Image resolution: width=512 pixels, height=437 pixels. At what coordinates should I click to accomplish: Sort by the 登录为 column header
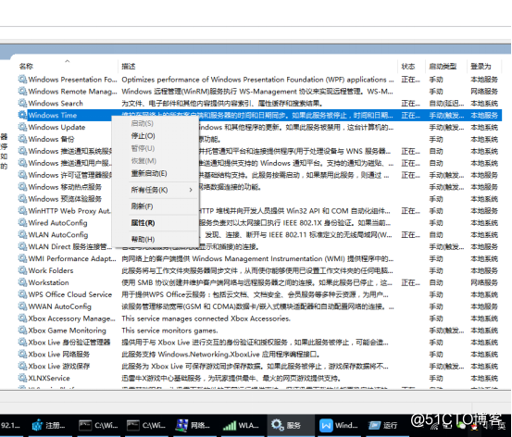[x=481, y=67]
